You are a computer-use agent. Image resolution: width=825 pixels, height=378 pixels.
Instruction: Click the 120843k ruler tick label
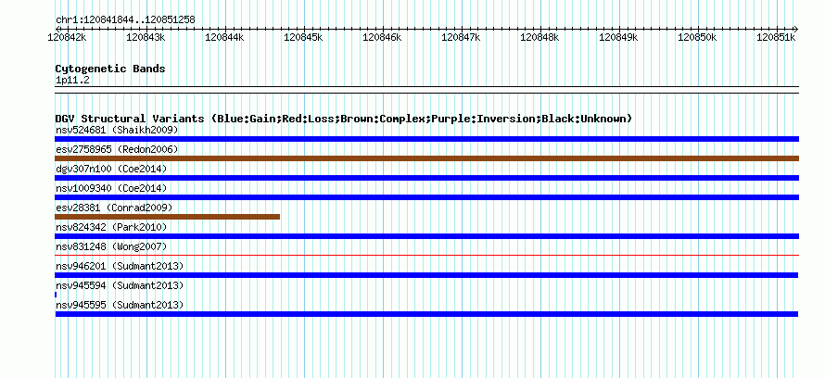146,37
